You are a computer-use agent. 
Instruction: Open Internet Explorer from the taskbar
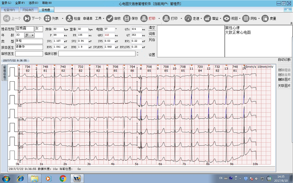21,179
